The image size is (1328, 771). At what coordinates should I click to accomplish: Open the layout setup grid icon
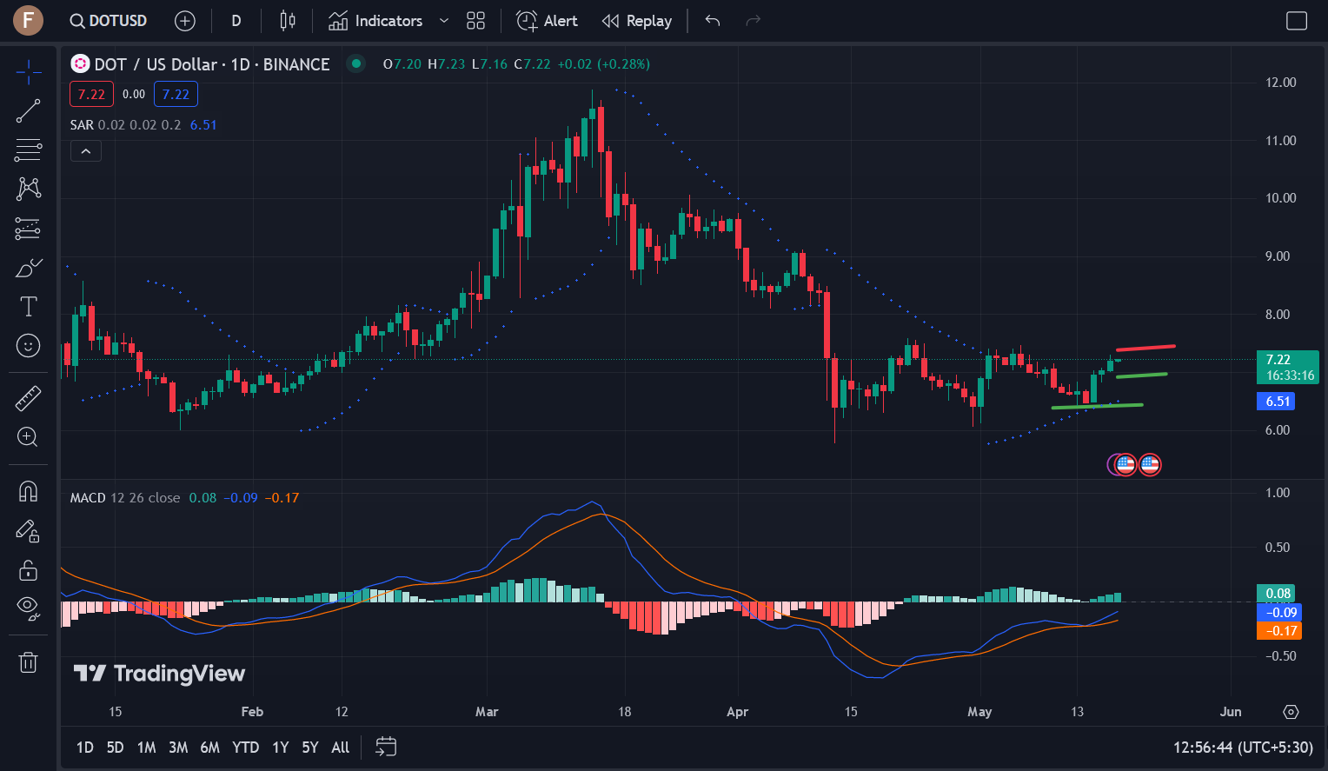point(475,21)
